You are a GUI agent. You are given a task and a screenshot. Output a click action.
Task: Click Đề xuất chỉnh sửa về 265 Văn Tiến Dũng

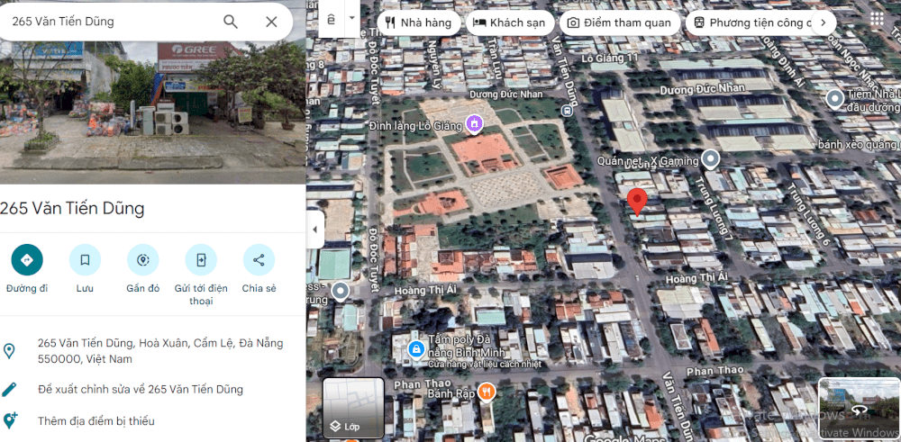coord(140,389)
